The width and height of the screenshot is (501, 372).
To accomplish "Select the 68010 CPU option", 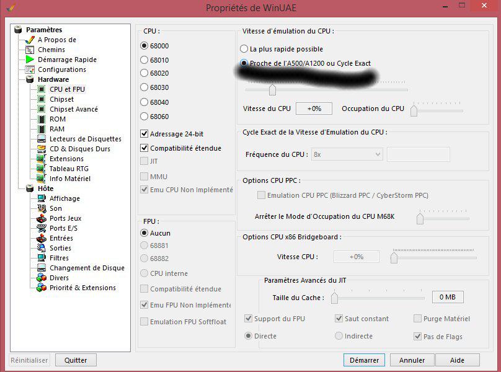I will 144,60.
